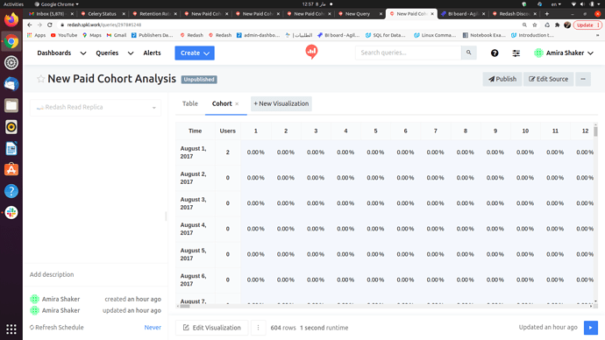The width and height of the screenshot is (605, 340).
Task: Click the Unpublished status tag
Action: (x=199, y=80)
